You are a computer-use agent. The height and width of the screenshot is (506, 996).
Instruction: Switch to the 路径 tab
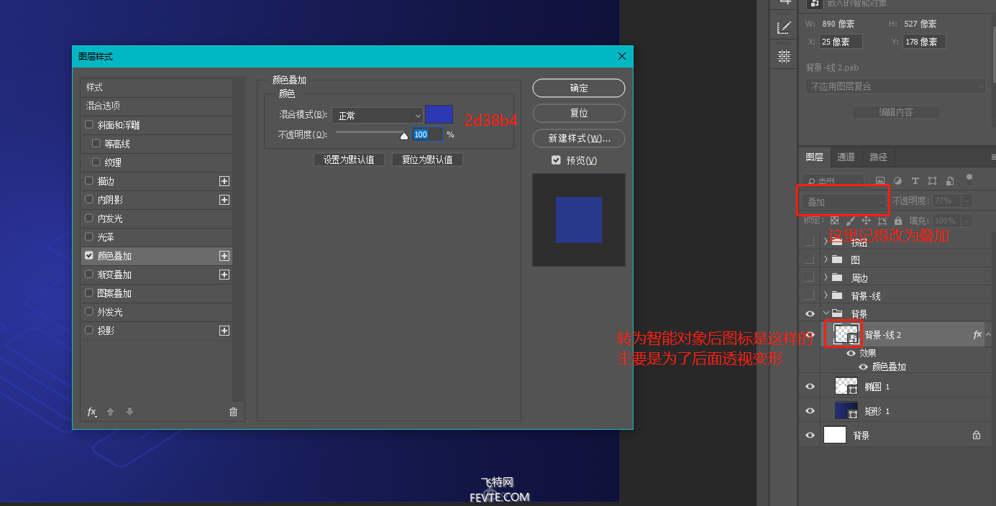878,157
